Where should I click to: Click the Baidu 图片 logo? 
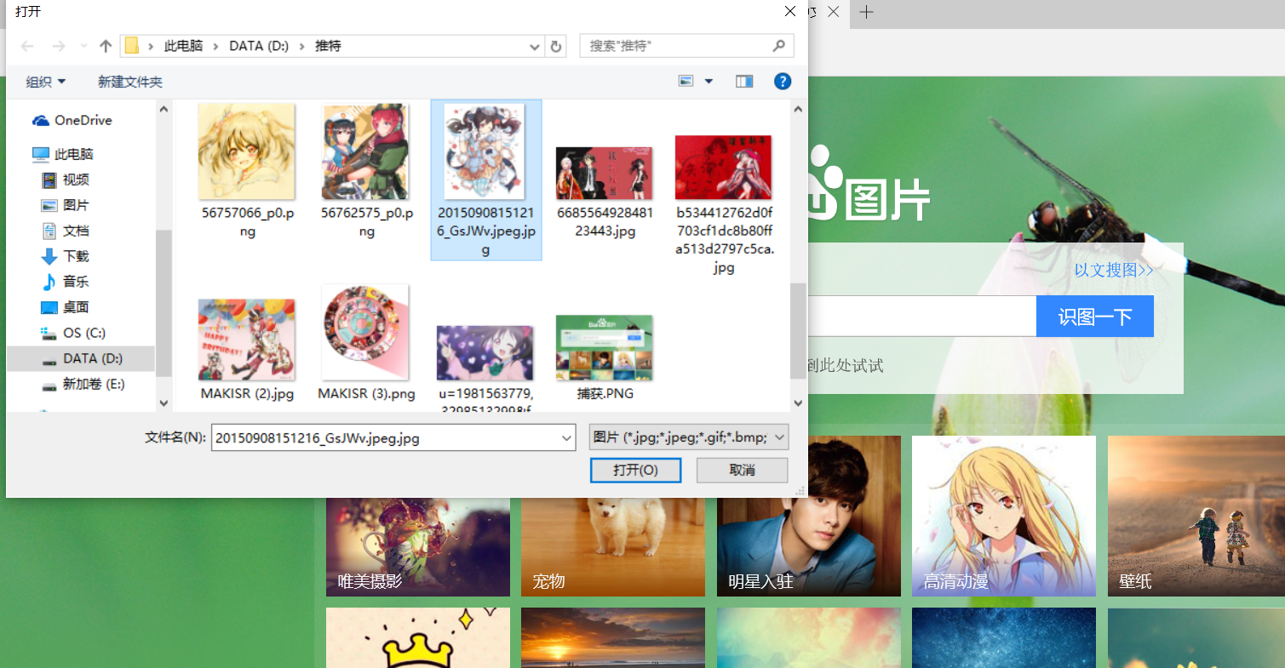tap(869, 186)
